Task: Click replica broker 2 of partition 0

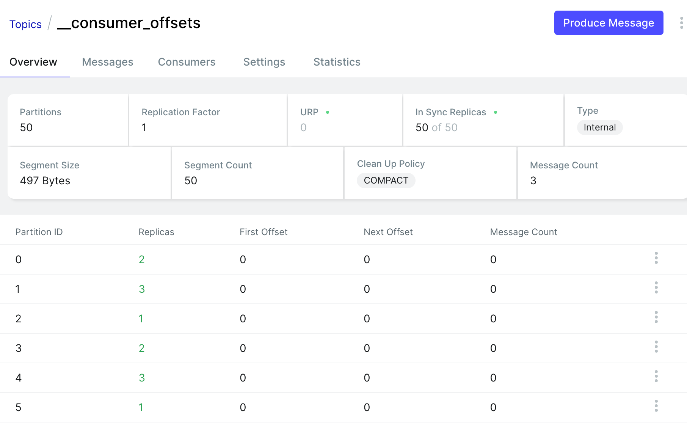Action: [x=141, y=259]
